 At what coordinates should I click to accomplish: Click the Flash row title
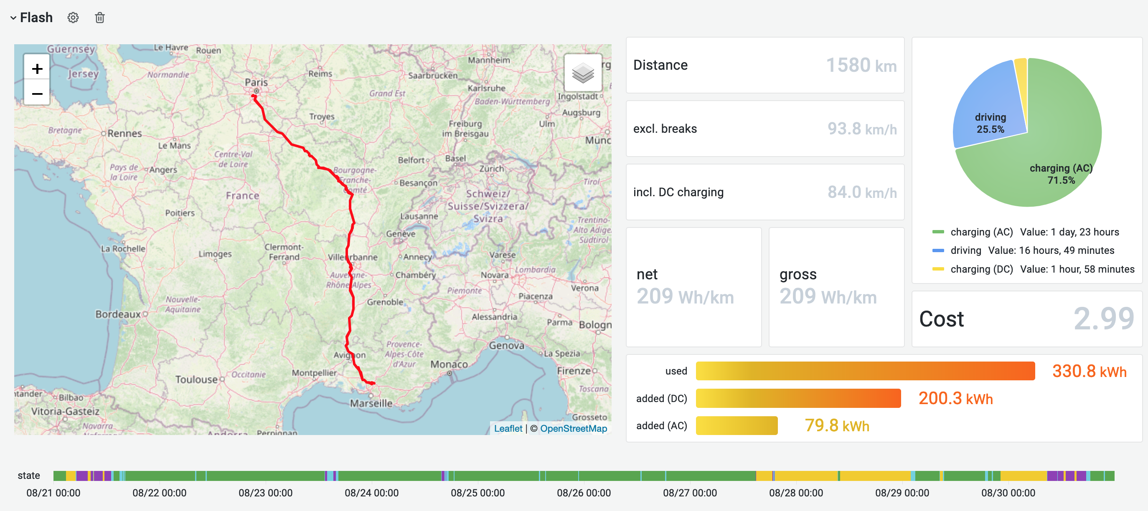tap(36, 18)
